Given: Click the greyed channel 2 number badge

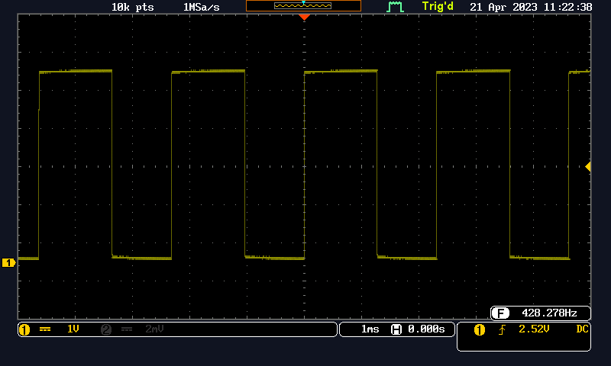Looking at the screenshot, I should pyautogui.click(x=106, y=330).
